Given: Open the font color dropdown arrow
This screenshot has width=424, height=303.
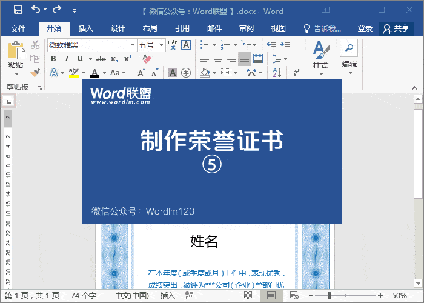Looking at the screenshot, I should 104,73.
